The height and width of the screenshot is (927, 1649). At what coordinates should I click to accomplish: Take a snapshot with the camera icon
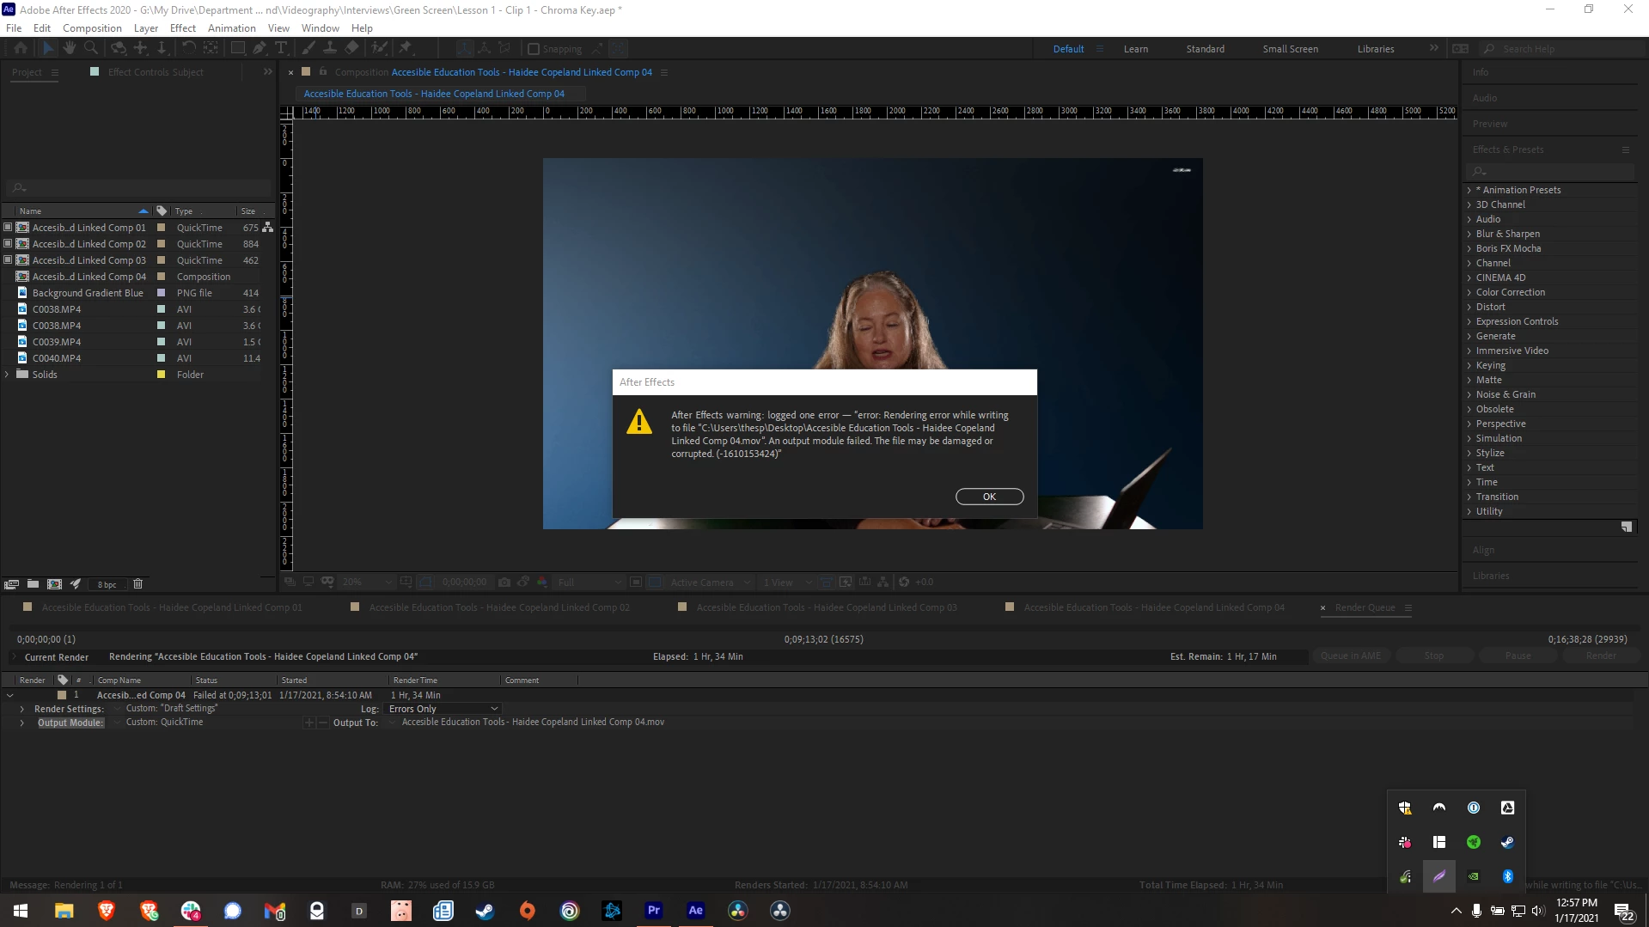(504, 582)
